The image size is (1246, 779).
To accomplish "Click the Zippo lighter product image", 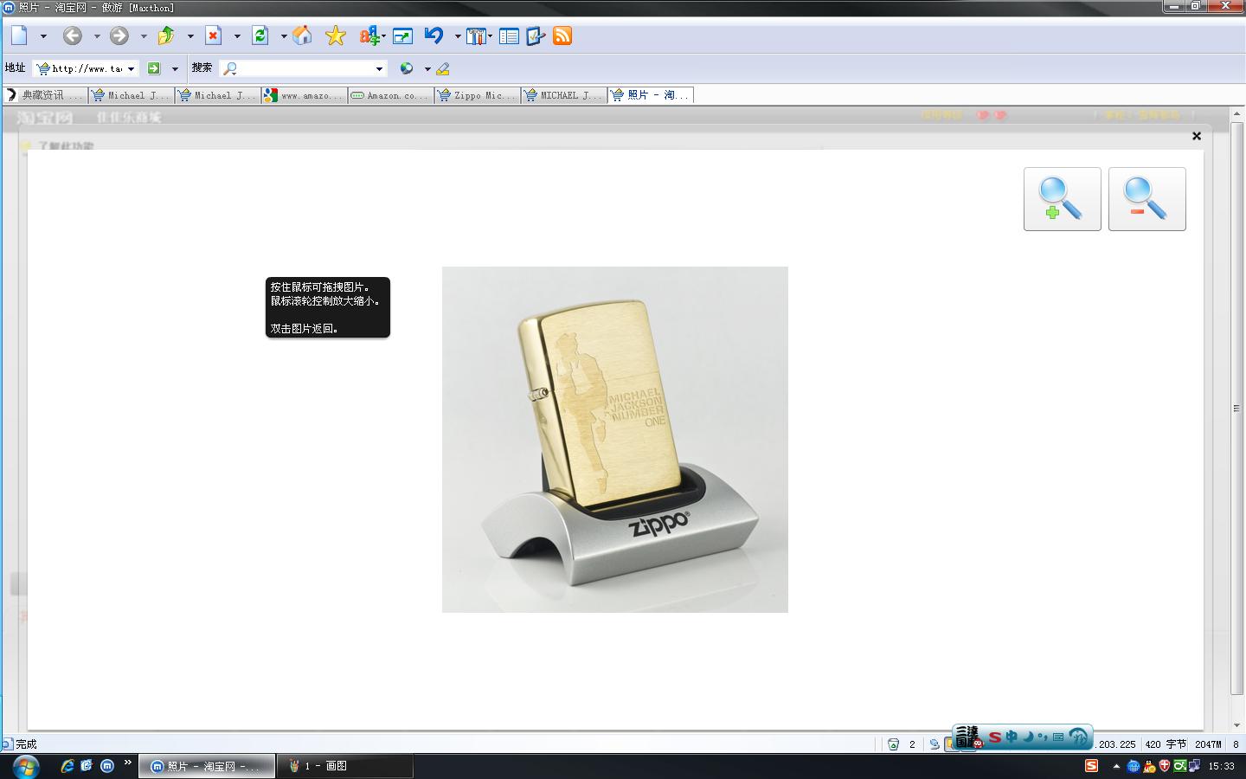I will click(x=614, y=439).
